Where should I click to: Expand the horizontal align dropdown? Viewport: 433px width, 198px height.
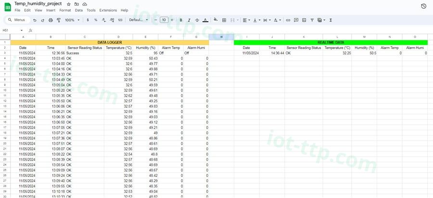246,20
